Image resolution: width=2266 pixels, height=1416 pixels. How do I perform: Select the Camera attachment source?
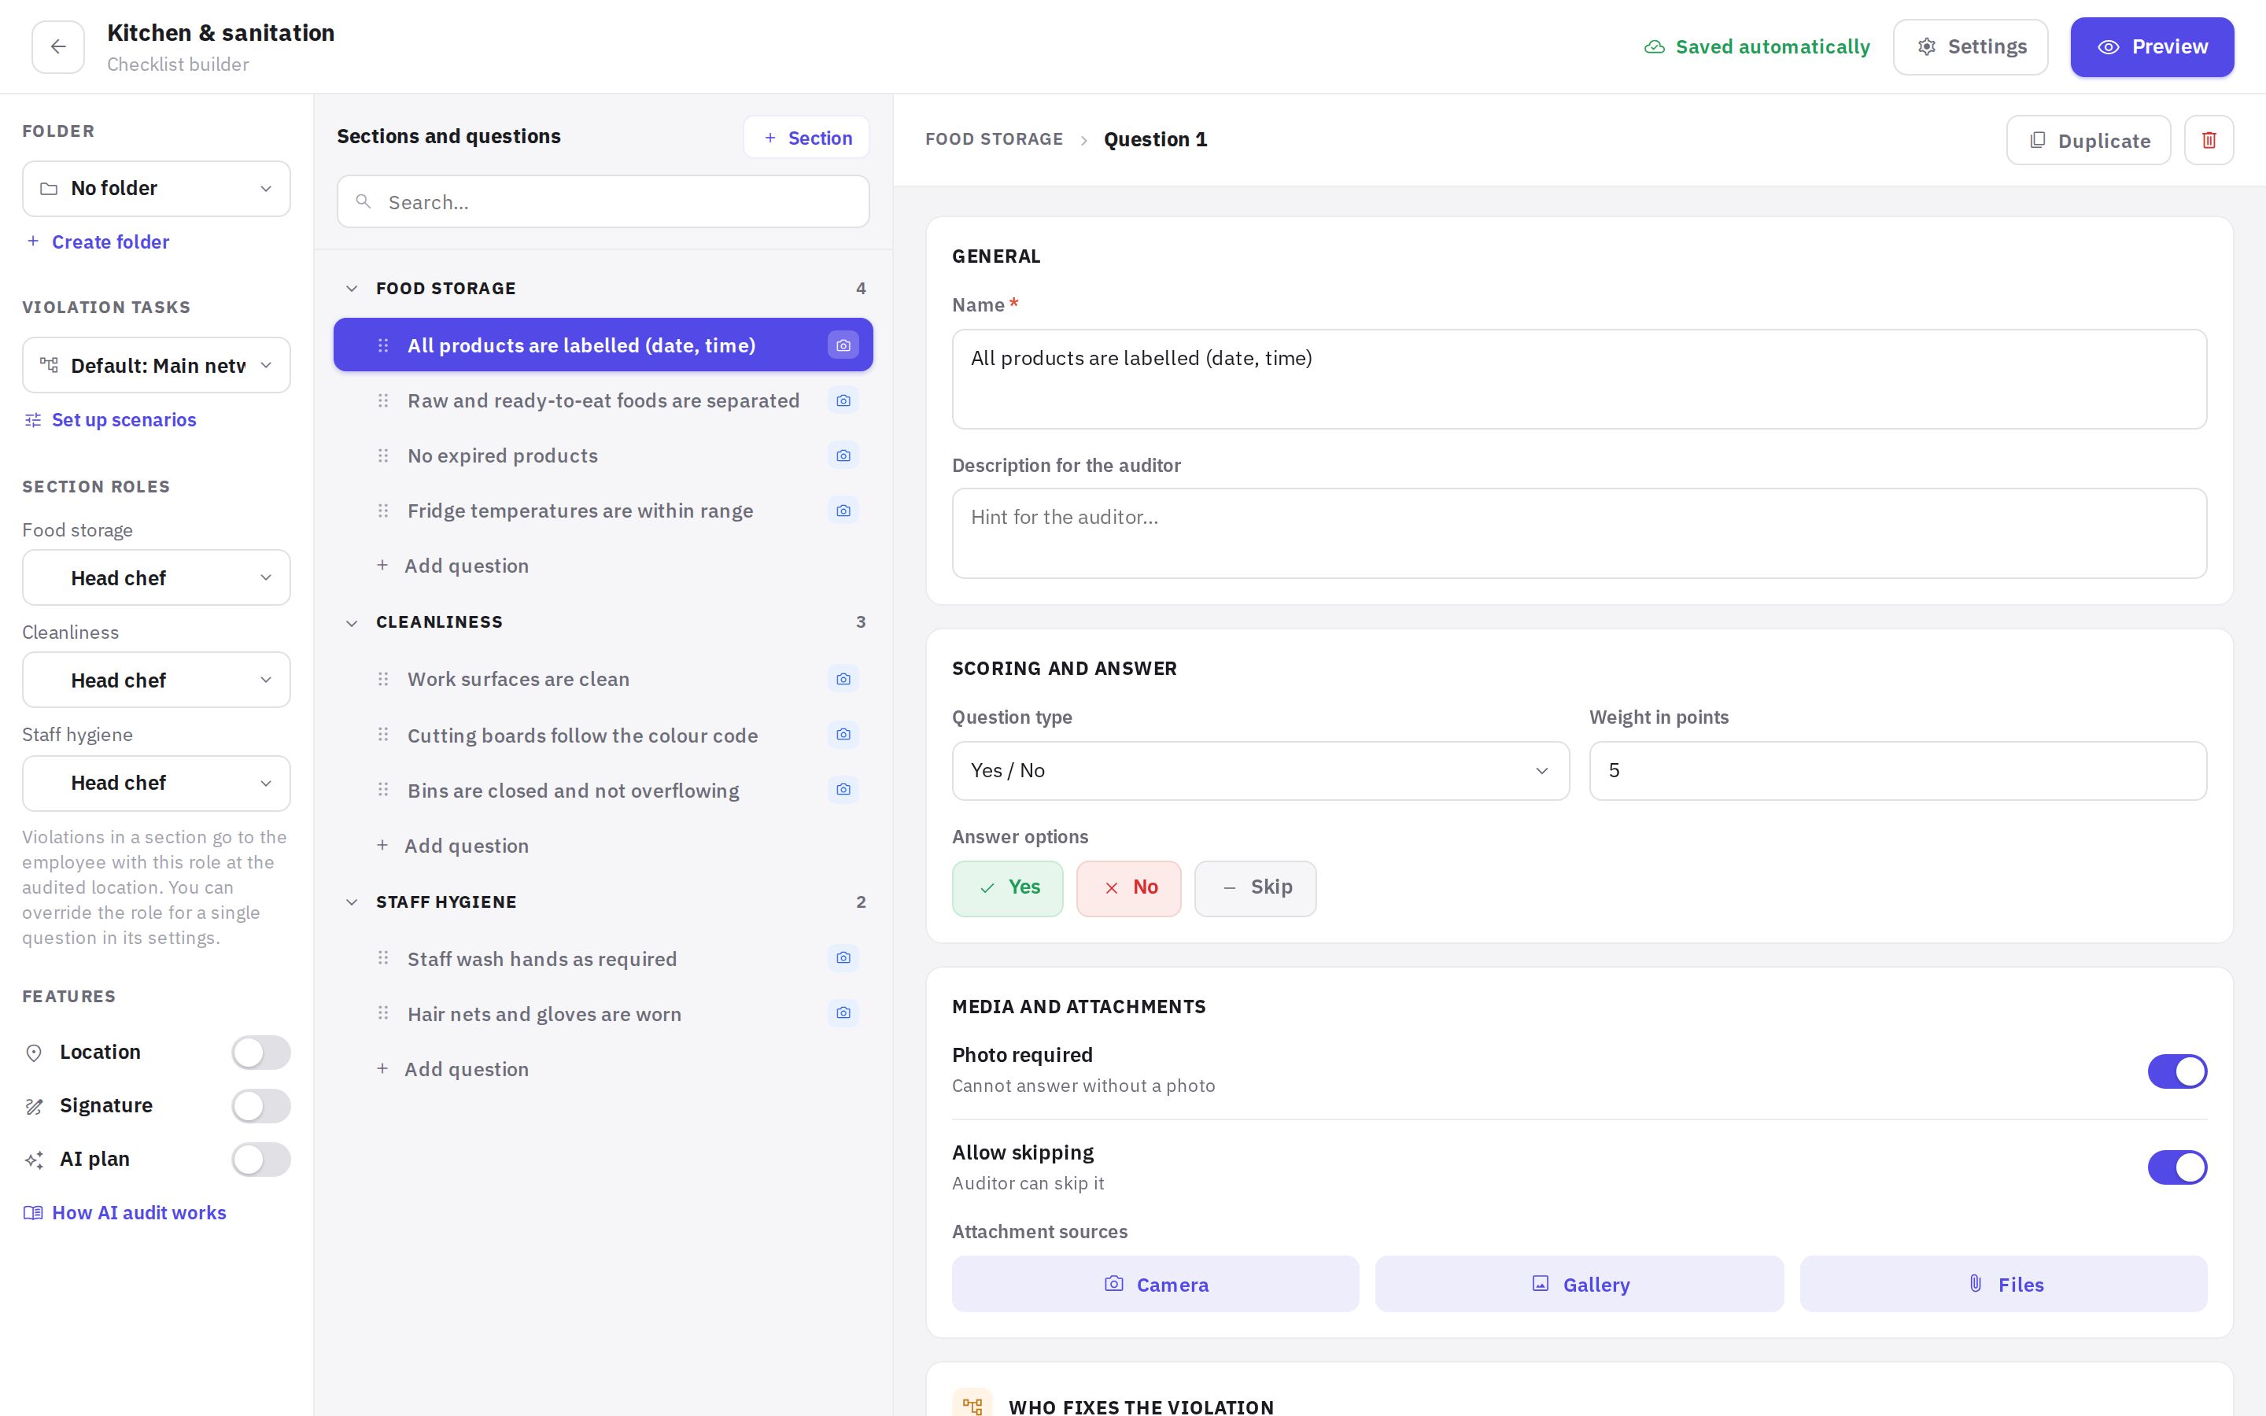point(1156,1284)
